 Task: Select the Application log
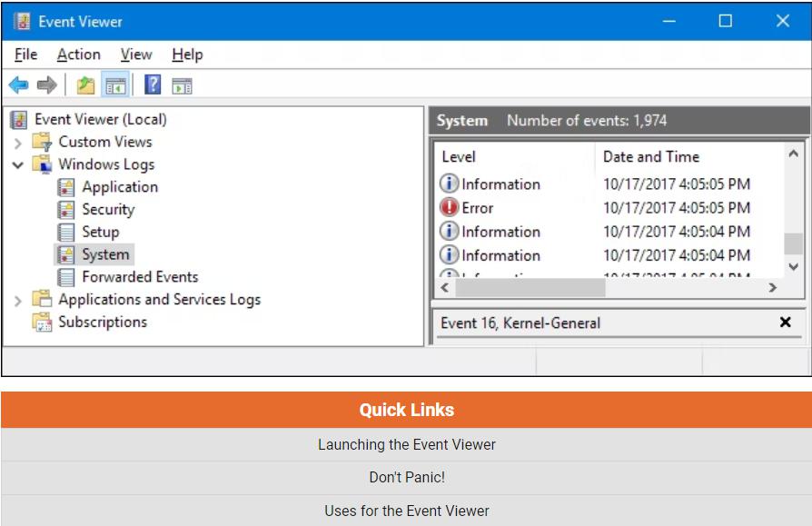(x=120, y=187)
